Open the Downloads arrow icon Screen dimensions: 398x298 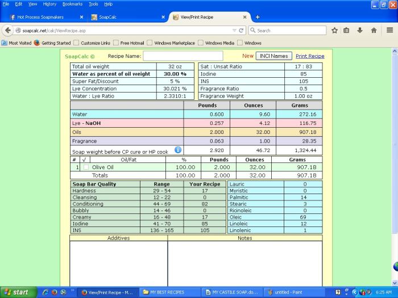coord(360,31)
